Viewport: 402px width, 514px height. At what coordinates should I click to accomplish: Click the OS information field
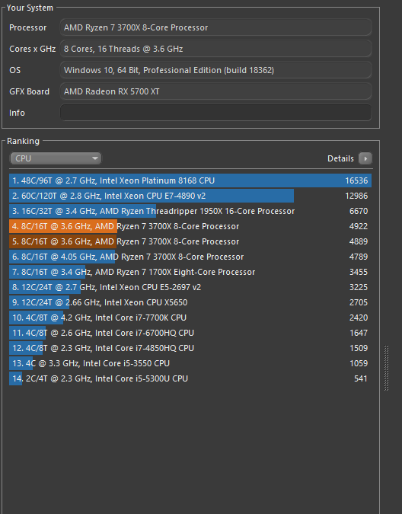coord(215,70)
